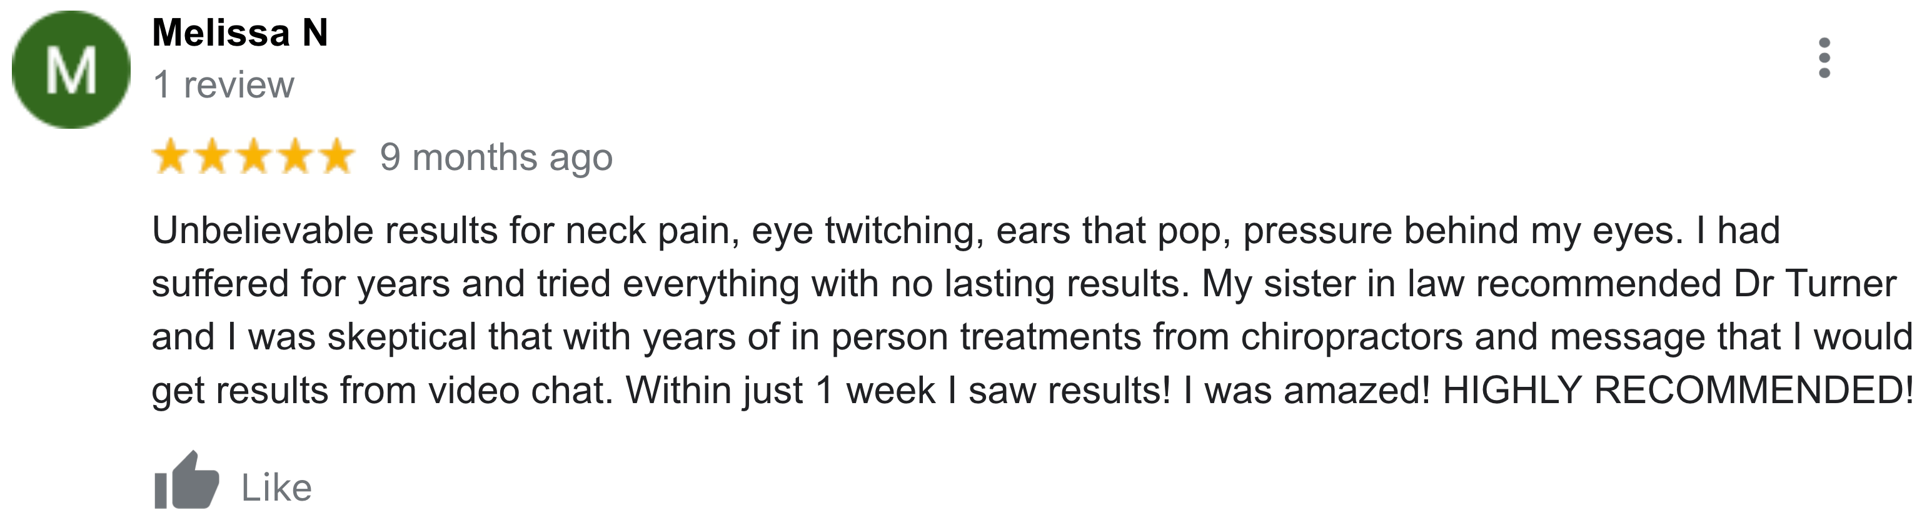The image size is (1932, 525).
Task: Click the "Like" text label
Action: pyautogui.click(x=276, y=488)
